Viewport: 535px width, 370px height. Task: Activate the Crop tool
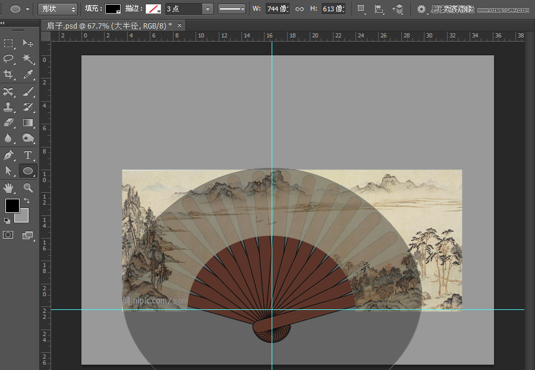[x=9, y=74]
